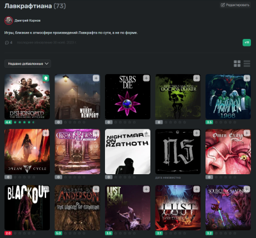Screen dimensions: 256x238
Task: Add Dream Cycle using plus toggle
Action: 45,133
